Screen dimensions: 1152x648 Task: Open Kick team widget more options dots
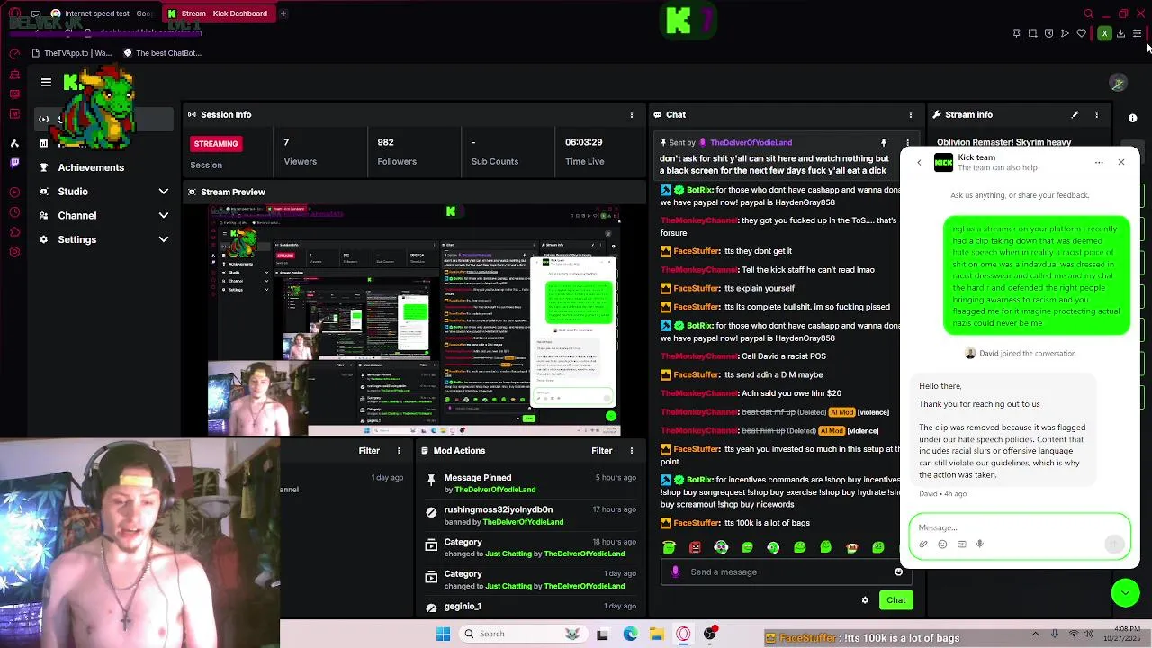[1099, 163]
